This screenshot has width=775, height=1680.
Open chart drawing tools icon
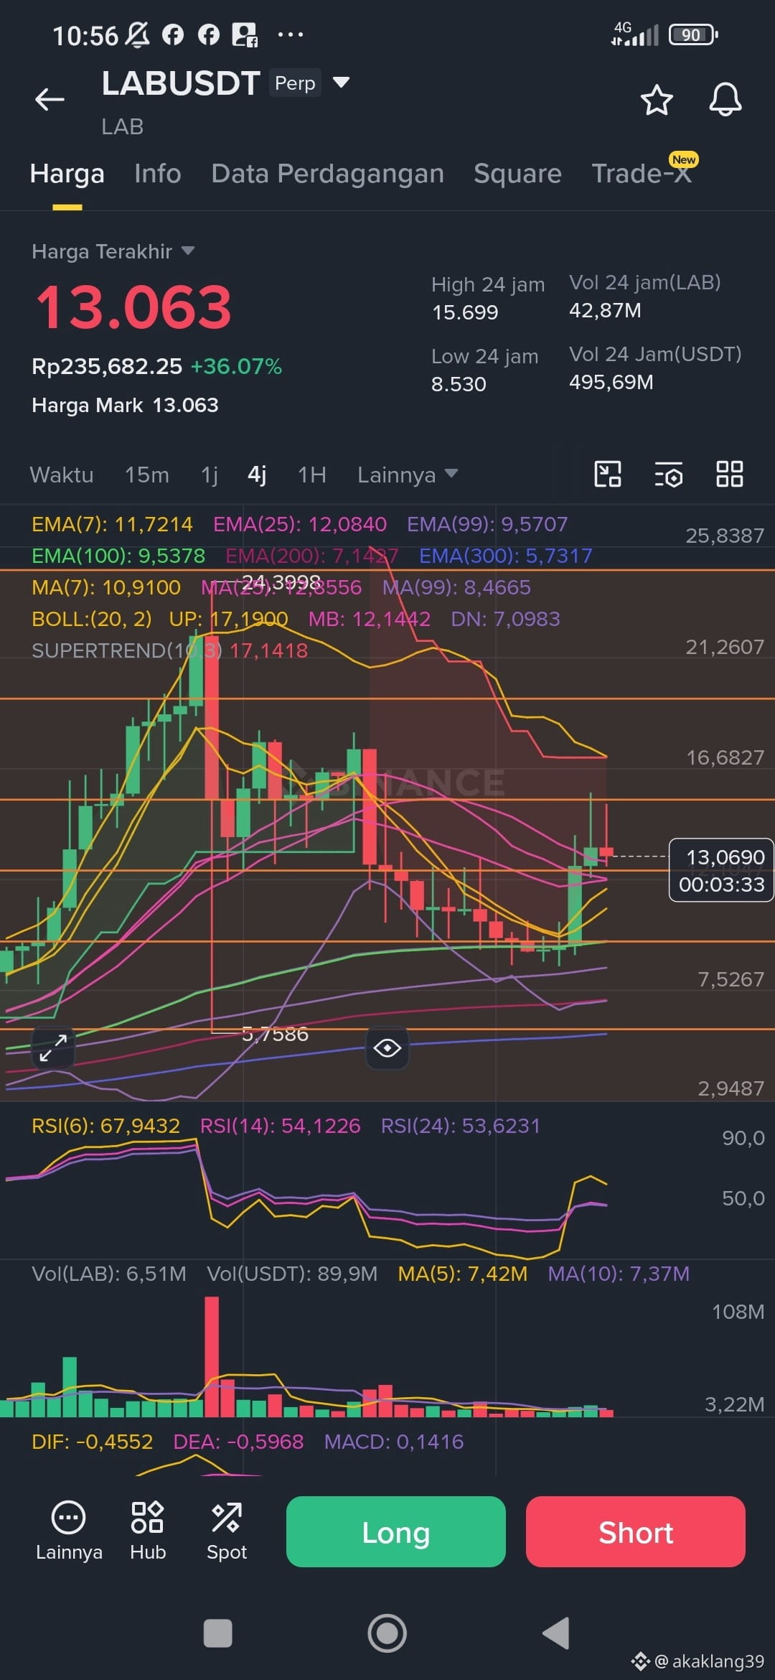coord(608,474)
